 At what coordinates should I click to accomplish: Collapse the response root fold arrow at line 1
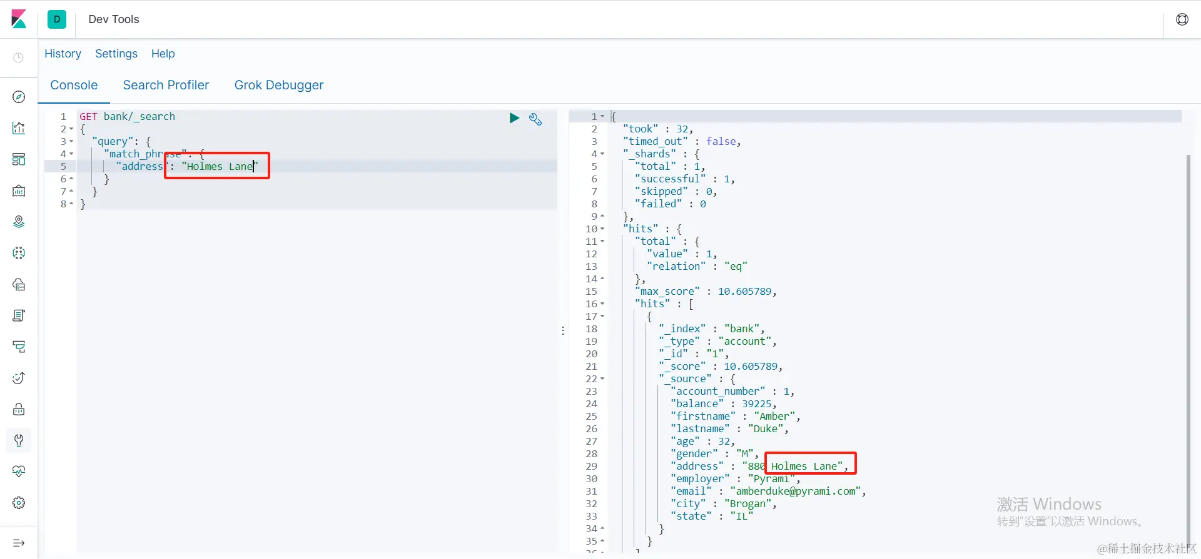click(x=602, y=117)
